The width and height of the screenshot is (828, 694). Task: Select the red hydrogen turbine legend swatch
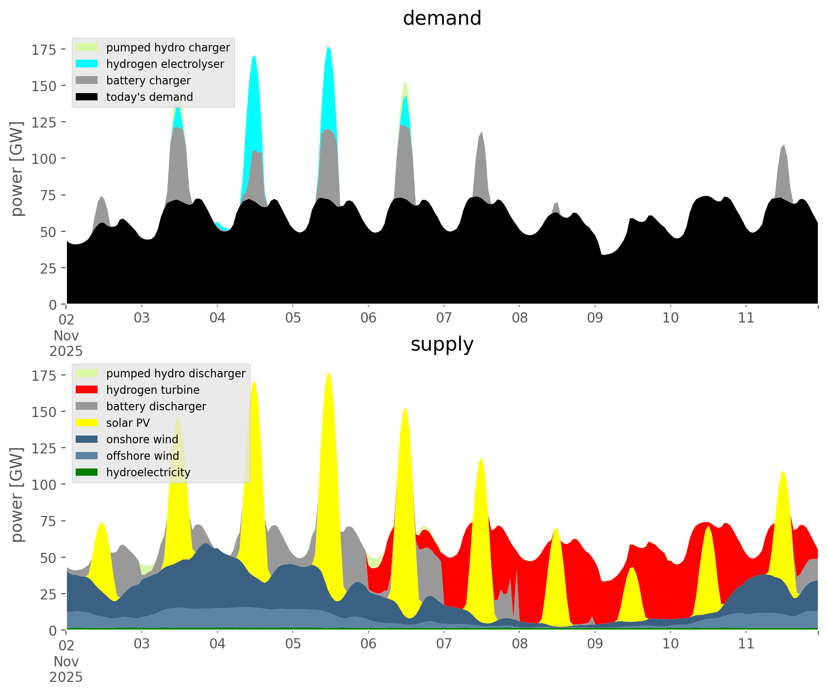point(87,390)
